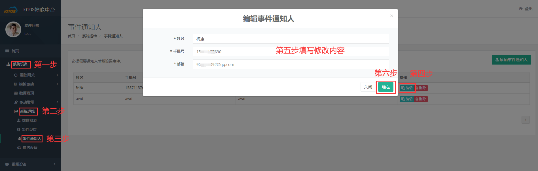
Task: Go to 首页 breadcrumb link
Action: (71, 36)
